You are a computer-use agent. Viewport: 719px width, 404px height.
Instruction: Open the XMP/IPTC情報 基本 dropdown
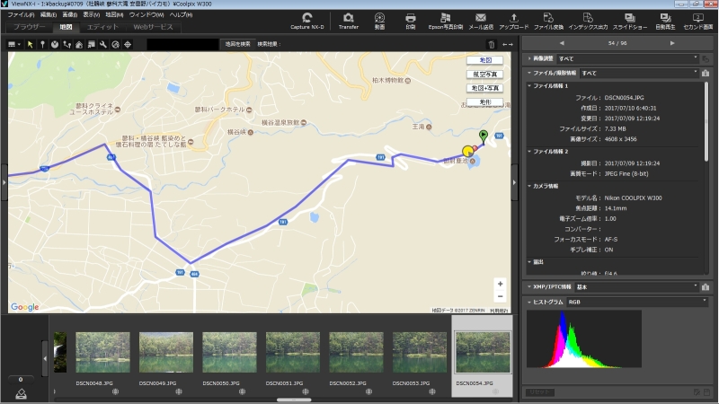[636, 286]
